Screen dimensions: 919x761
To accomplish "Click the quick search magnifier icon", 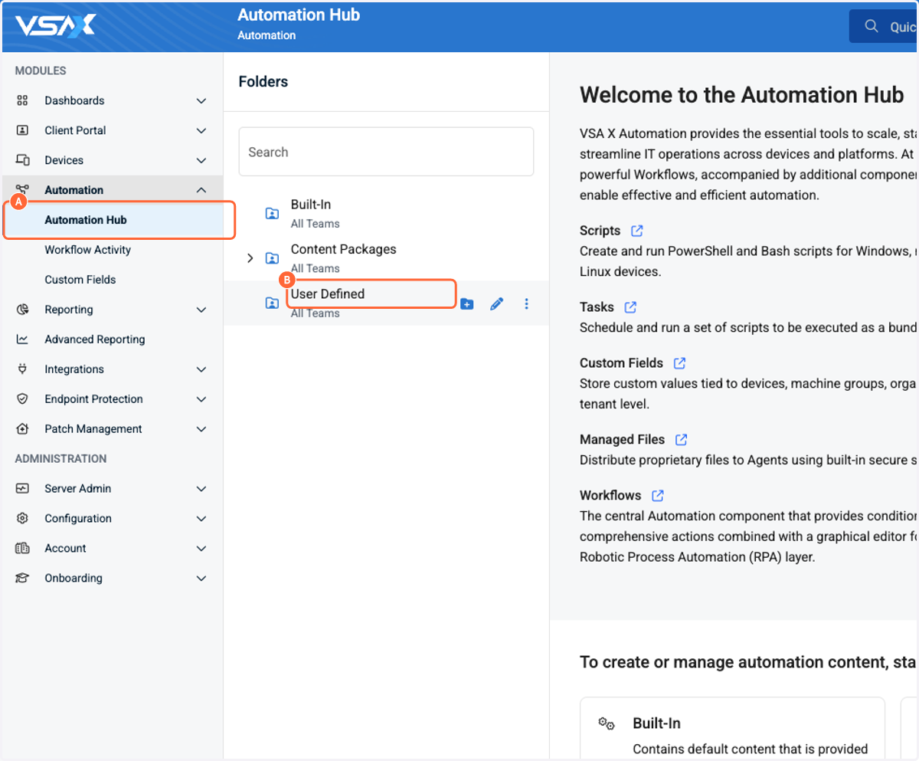I will coord(871,26).
